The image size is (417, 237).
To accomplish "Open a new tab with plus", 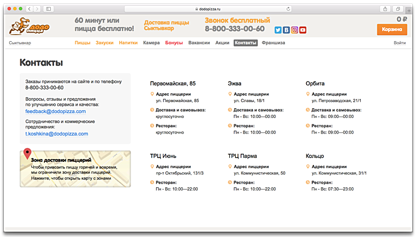I will pos(409,11).
